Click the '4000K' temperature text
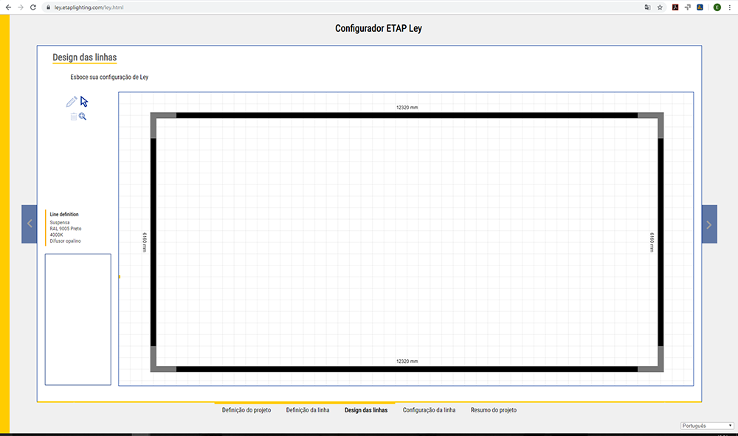 point(56,235)
